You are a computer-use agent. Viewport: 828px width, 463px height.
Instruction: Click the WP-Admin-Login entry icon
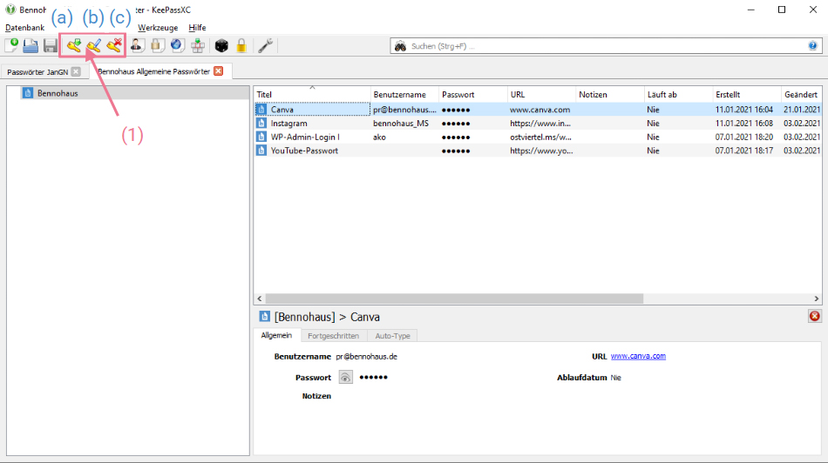click(x=261, y=137)
